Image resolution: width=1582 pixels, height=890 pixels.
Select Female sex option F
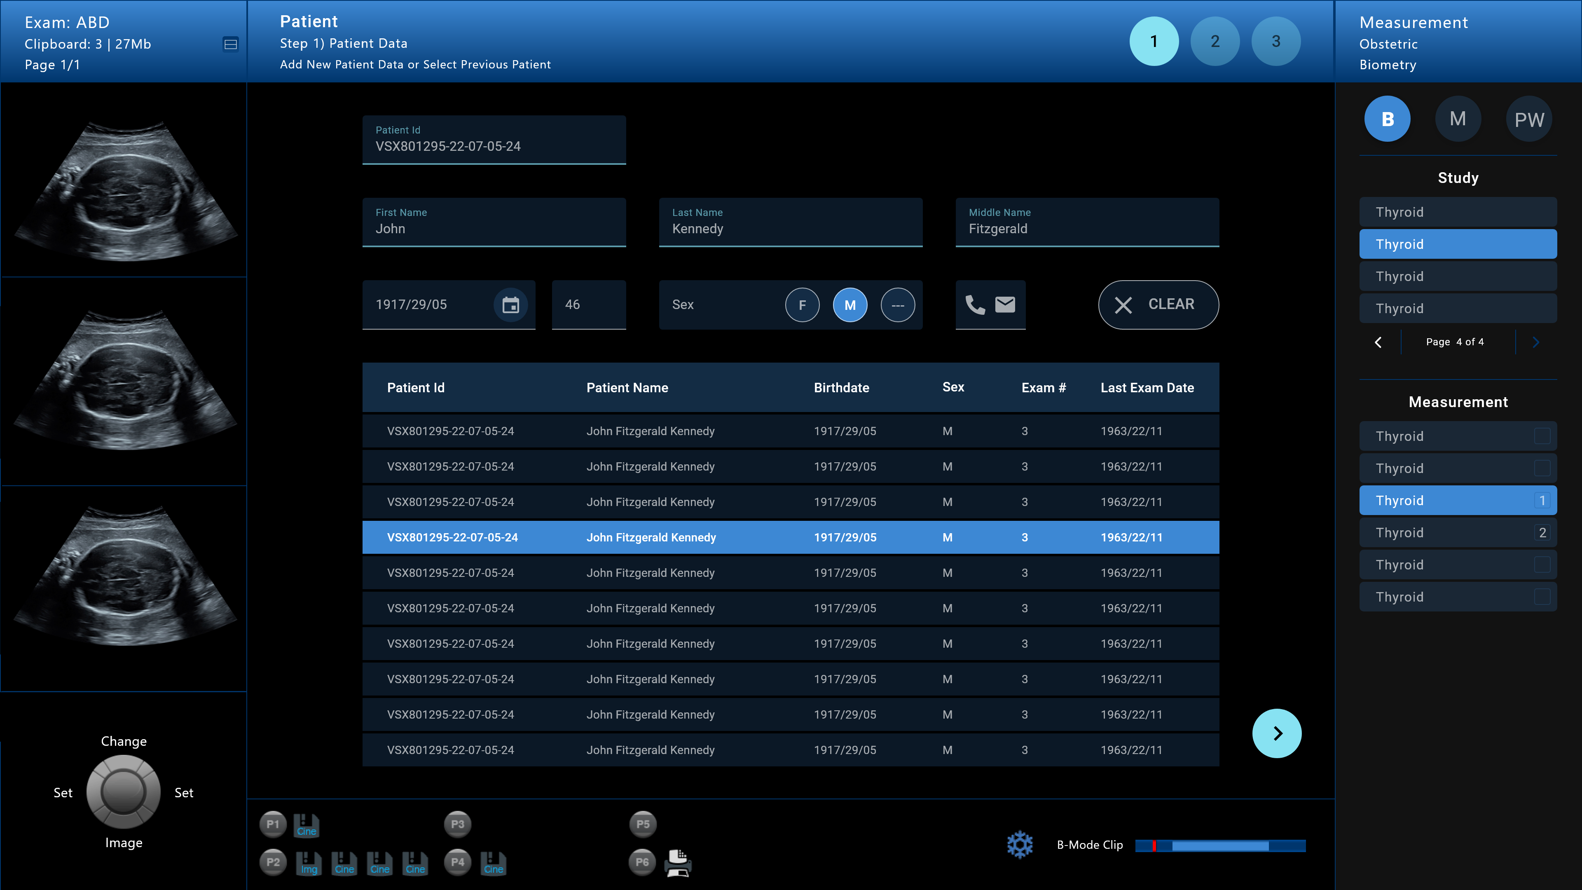(x=802, y=305)
